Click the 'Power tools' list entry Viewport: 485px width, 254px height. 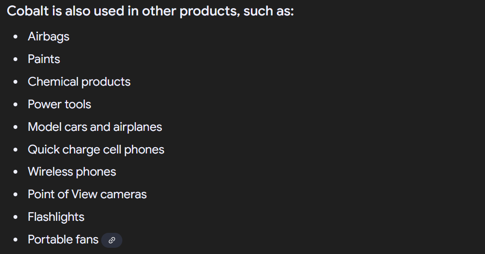(59, 104)
